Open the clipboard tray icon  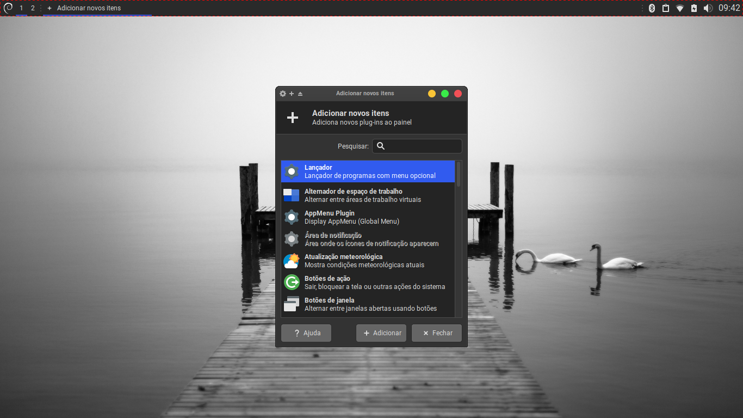[666, 8]
